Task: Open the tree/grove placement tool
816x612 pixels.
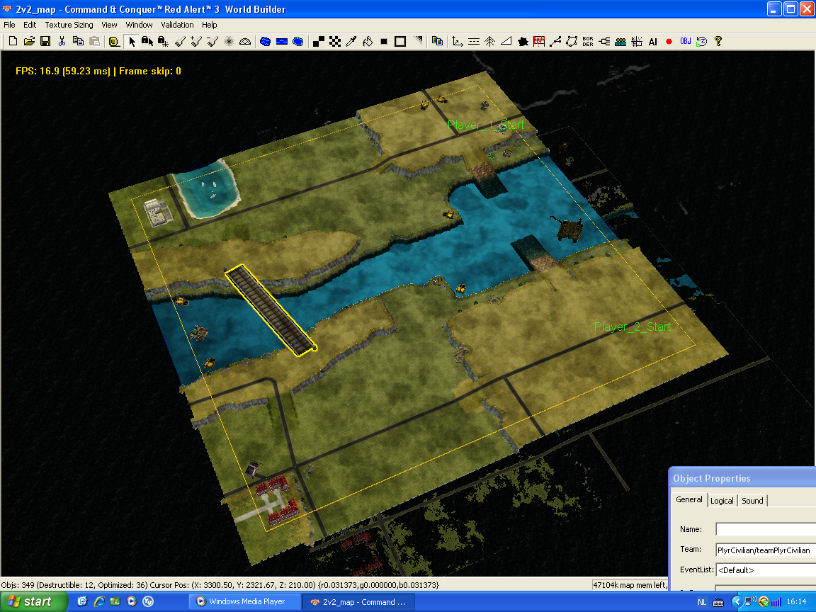Action: pos(489,42)
